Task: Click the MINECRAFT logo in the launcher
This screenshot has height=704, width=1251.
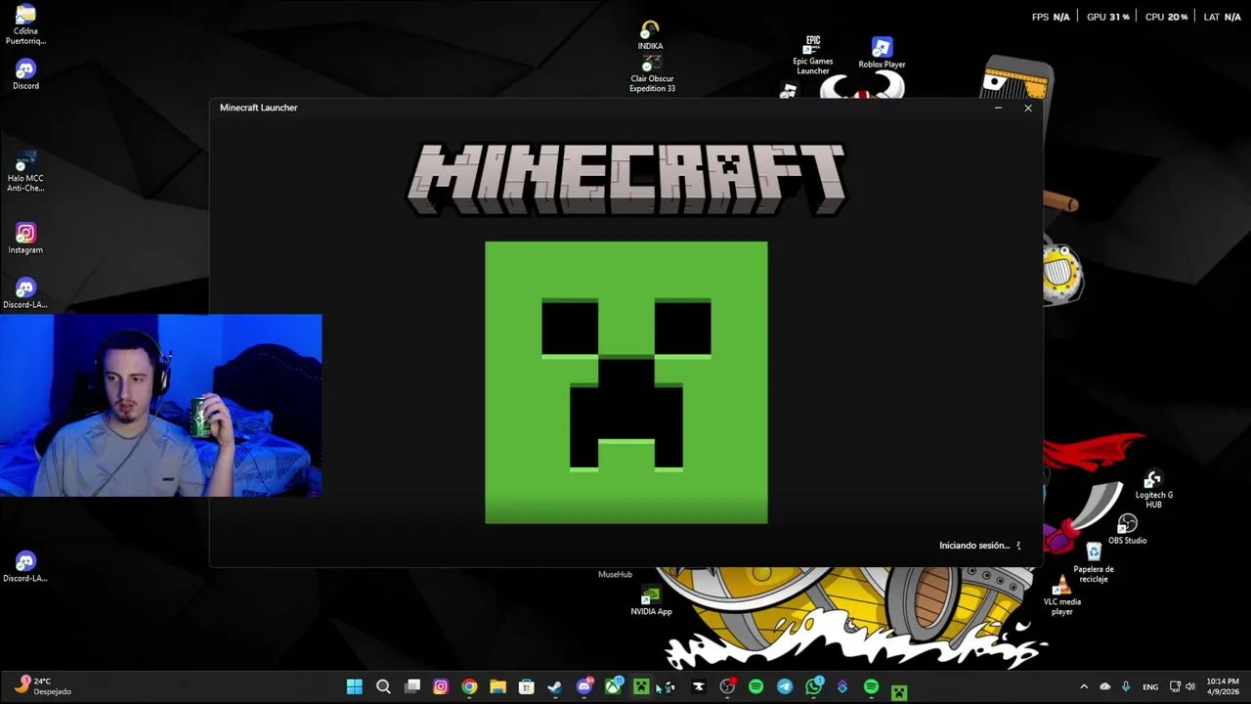Action: point(626,179)
